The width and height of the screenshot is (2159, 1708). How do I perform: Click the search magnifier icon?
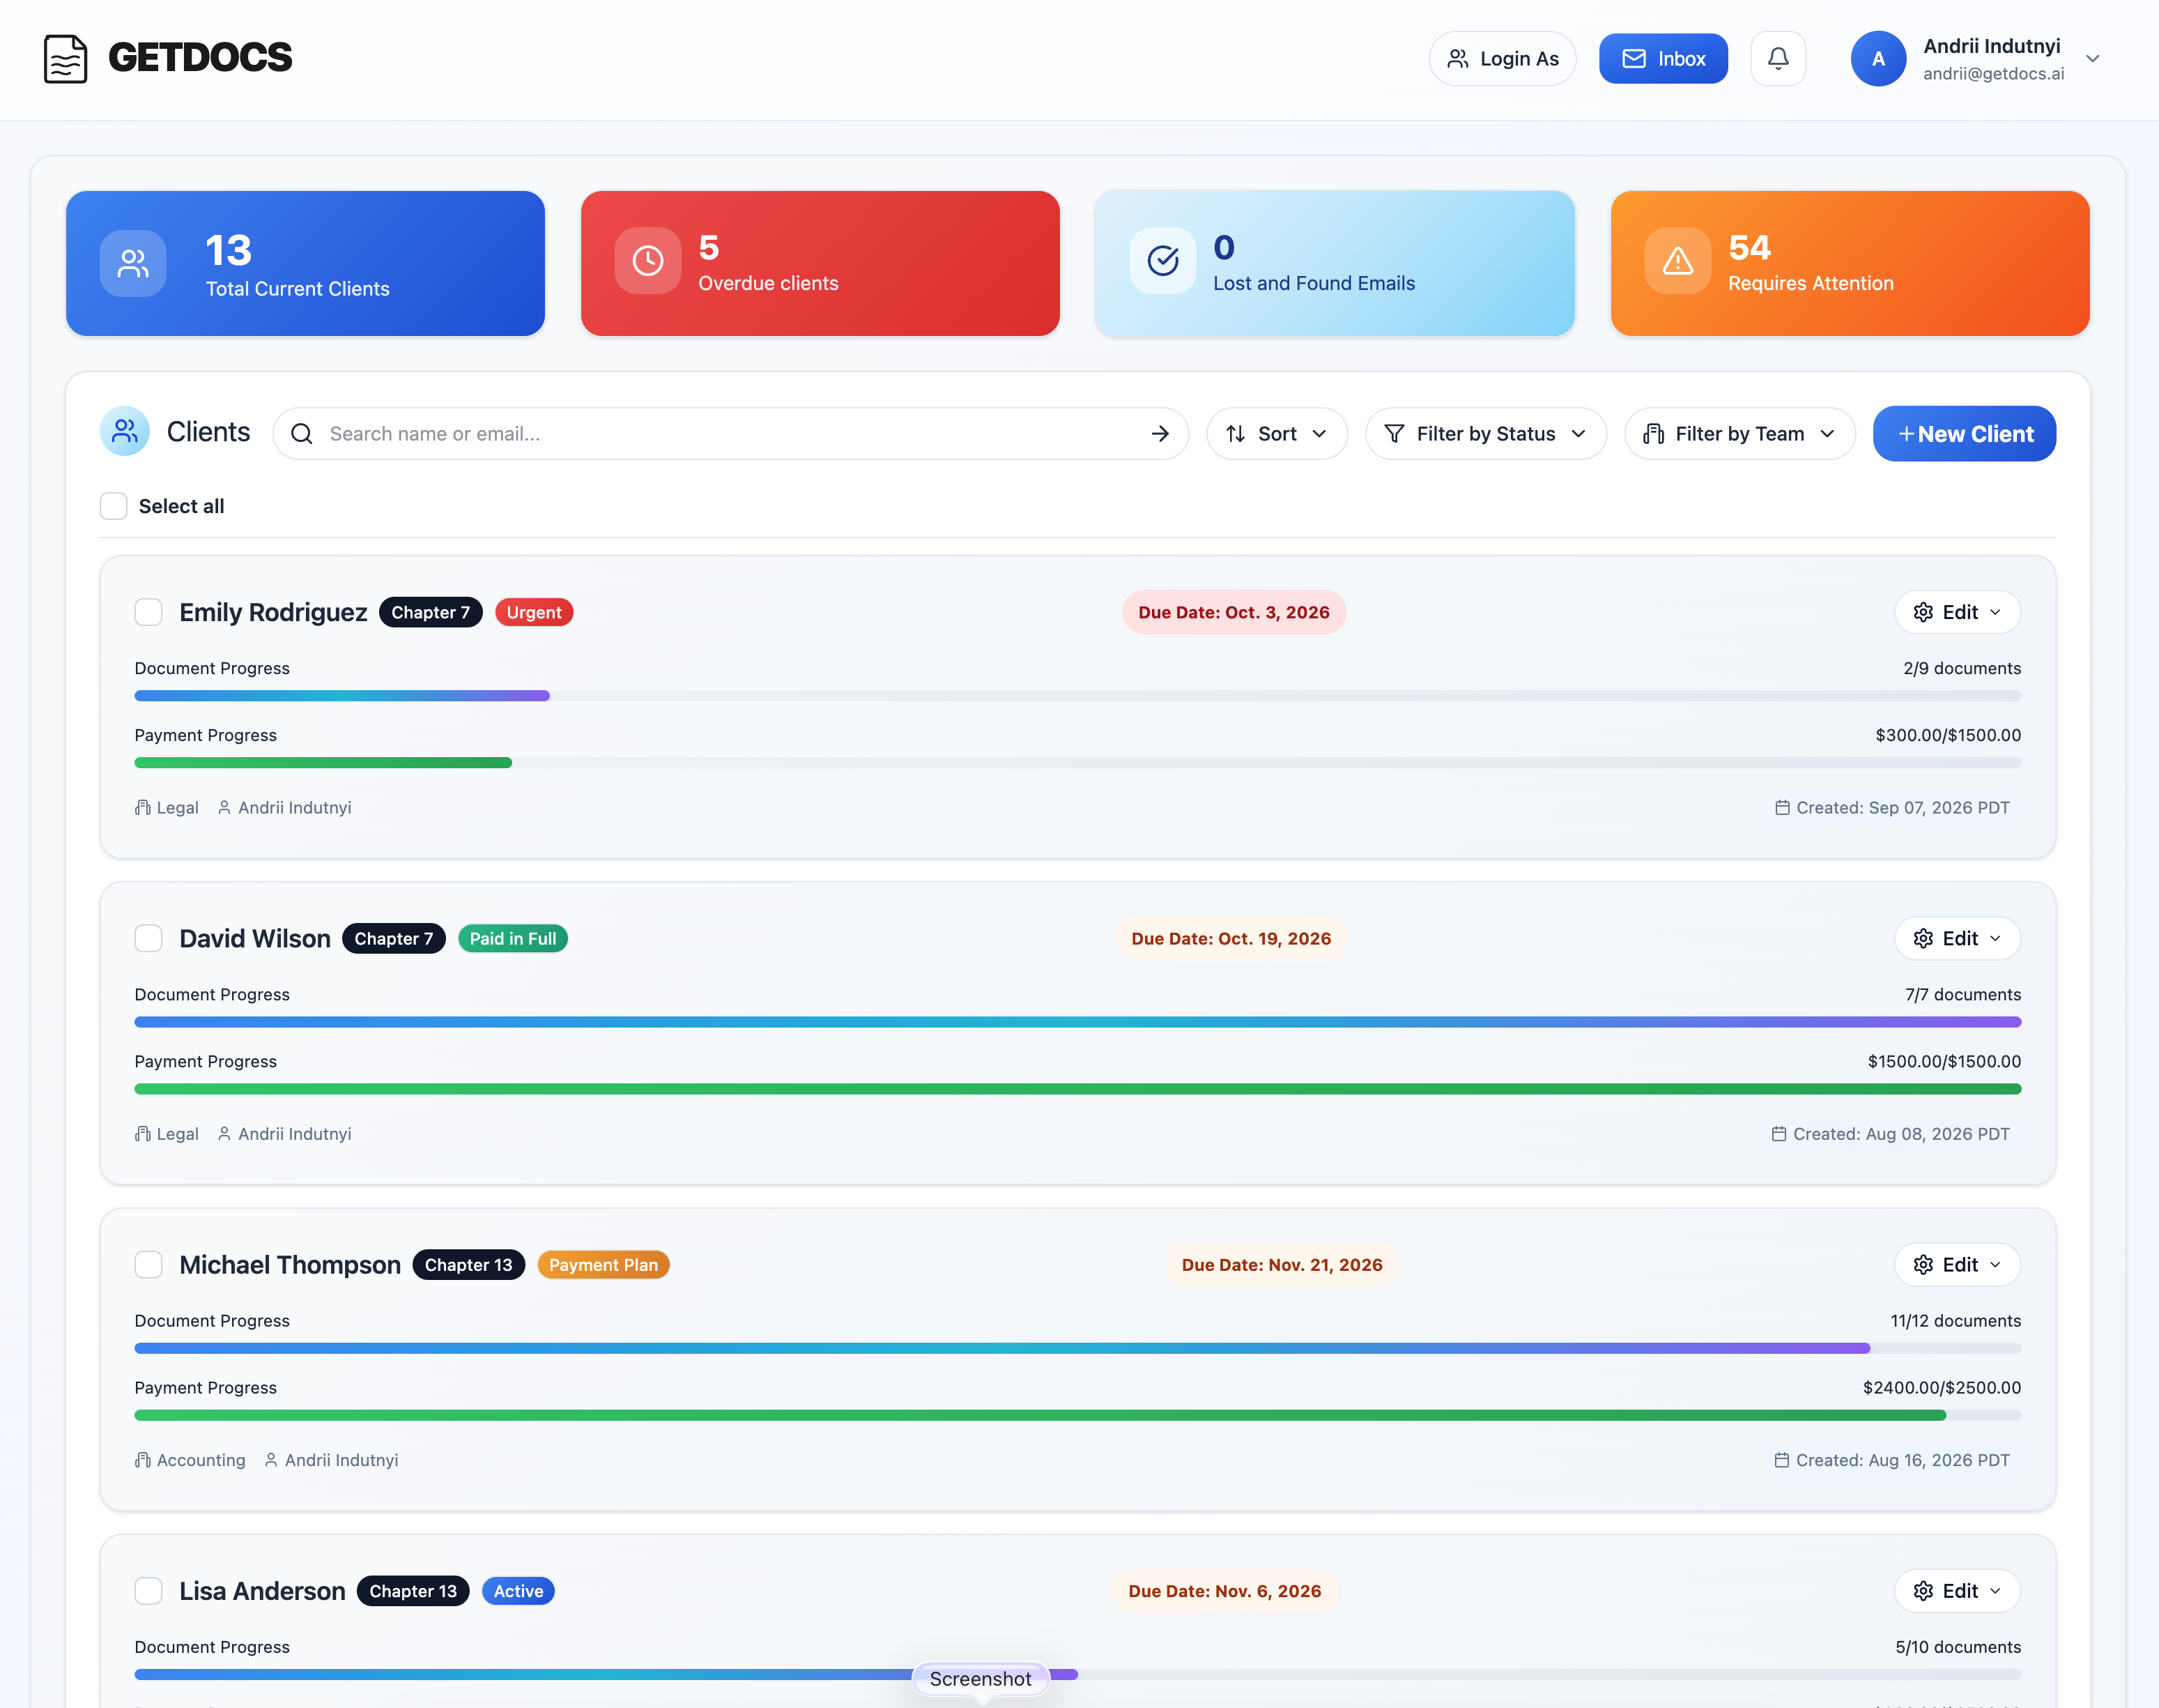click(x=302, y=433)
